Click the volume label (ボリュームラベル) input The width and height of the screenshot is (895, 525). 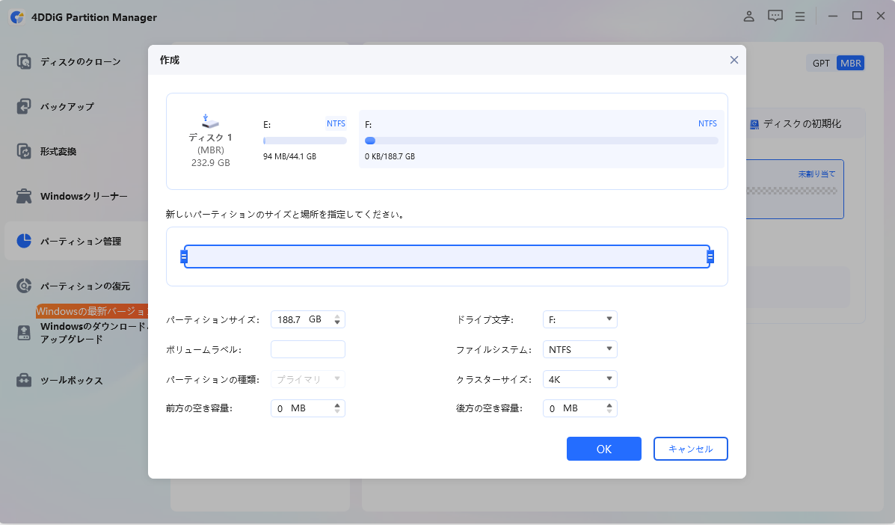(307, 349)
